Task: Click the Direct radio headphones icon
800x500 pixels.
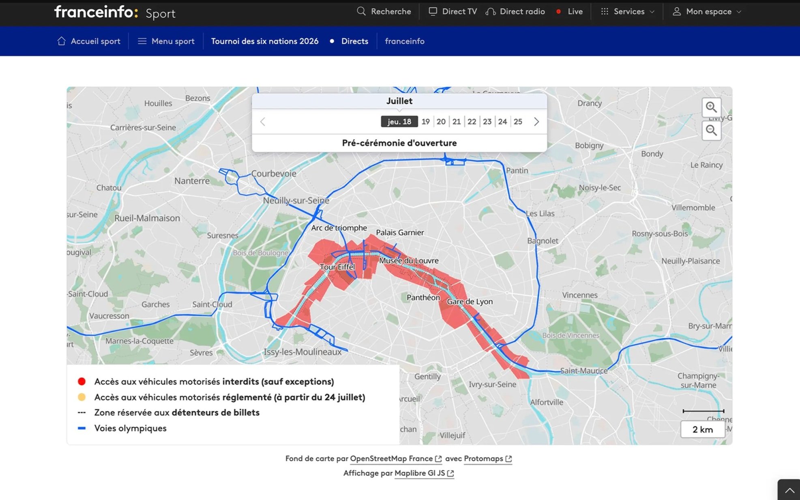Action: (x=491, y=11)
